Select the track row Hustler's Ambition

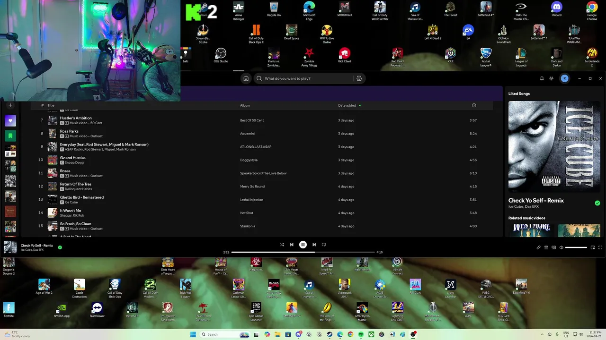262,120
